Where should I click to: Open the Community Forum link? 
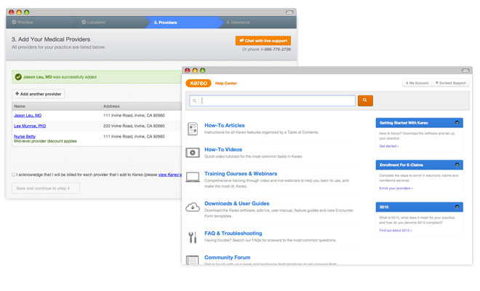tap(227, 258)
